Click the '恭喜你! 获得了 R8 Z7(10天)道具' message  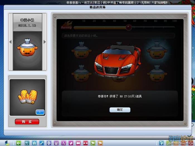[120, 96]
